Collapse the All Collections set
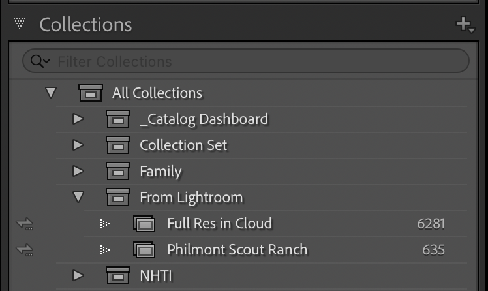 (51, 93)
